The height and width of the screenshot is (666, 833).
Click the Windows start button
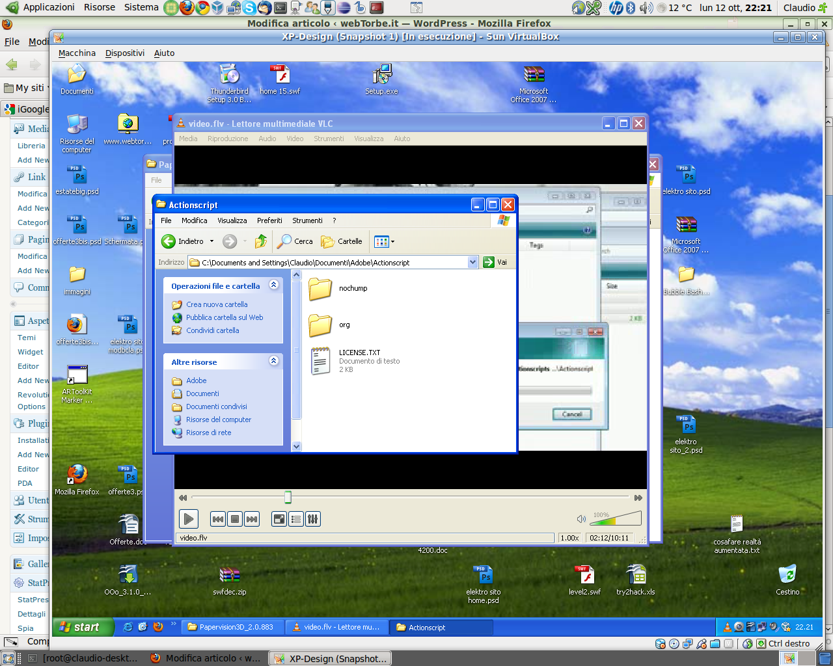pos(83,627)
